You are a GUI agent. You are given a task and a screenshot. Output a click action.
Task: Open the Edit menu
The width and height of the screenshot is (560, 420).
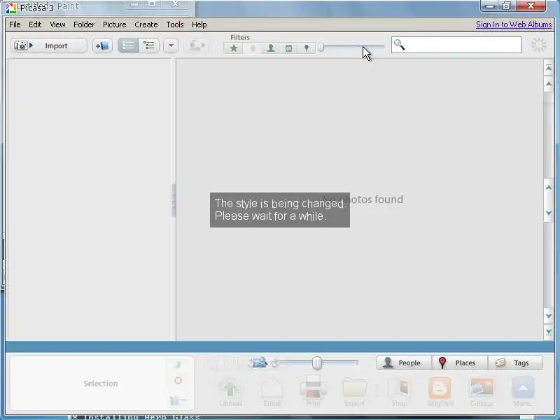pyautogui.click(x=35, y=24)
